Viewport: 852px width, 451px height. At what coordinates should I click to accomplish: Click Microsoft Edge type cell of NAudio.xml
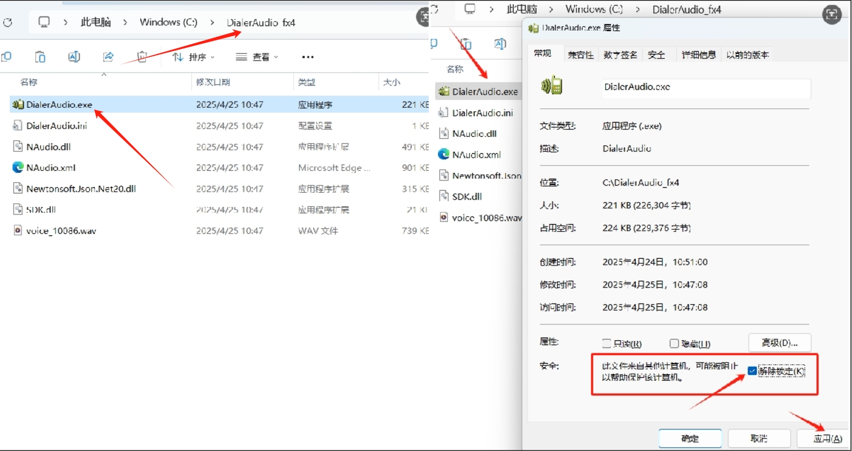click(x=334, y=167)
